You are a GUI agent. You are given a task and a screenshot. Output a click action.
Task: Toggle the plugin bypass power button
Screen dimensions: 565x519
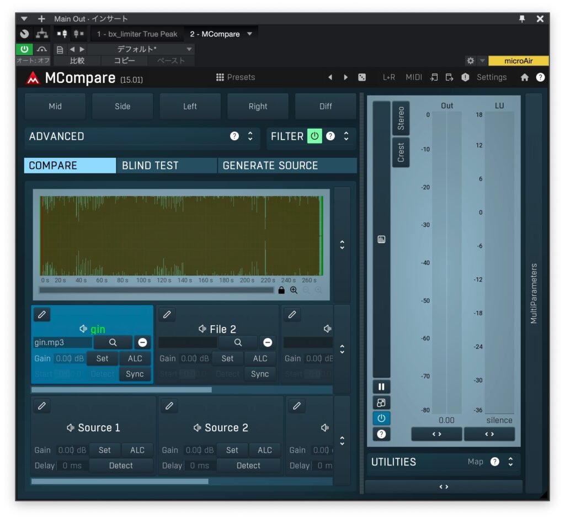(x=24, y=49)
